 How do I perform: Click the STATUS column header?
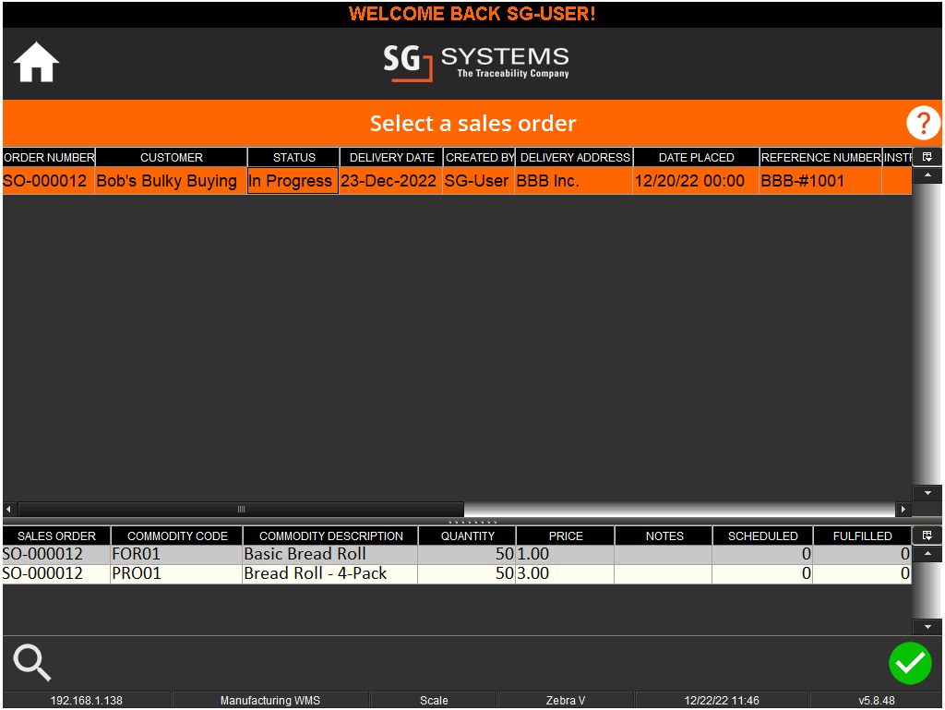click(293, 157)
